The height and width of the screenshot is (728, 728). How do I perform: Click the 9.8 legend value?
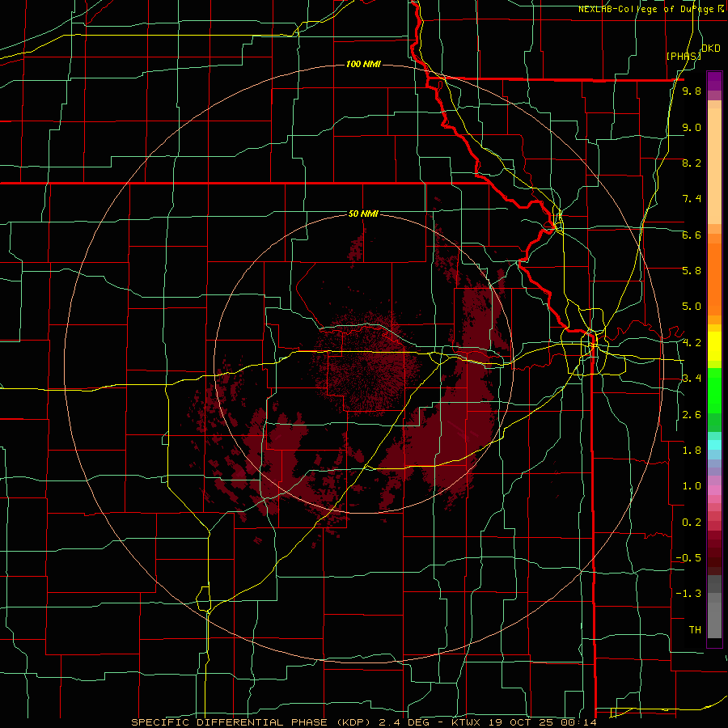[x=692, y=91]
